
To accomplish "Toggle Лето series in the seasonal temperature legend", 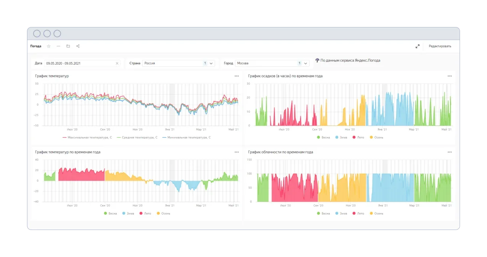I will point(145,214).
